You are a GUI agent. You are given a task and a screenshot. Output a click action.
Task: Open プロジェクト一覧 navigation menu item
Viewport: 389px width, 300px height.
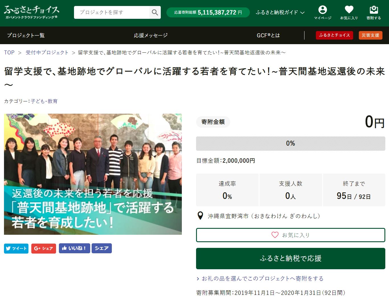[x=26, y=35]
